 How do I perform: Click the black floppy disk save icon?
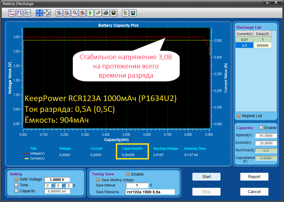[x=114, y=13]
